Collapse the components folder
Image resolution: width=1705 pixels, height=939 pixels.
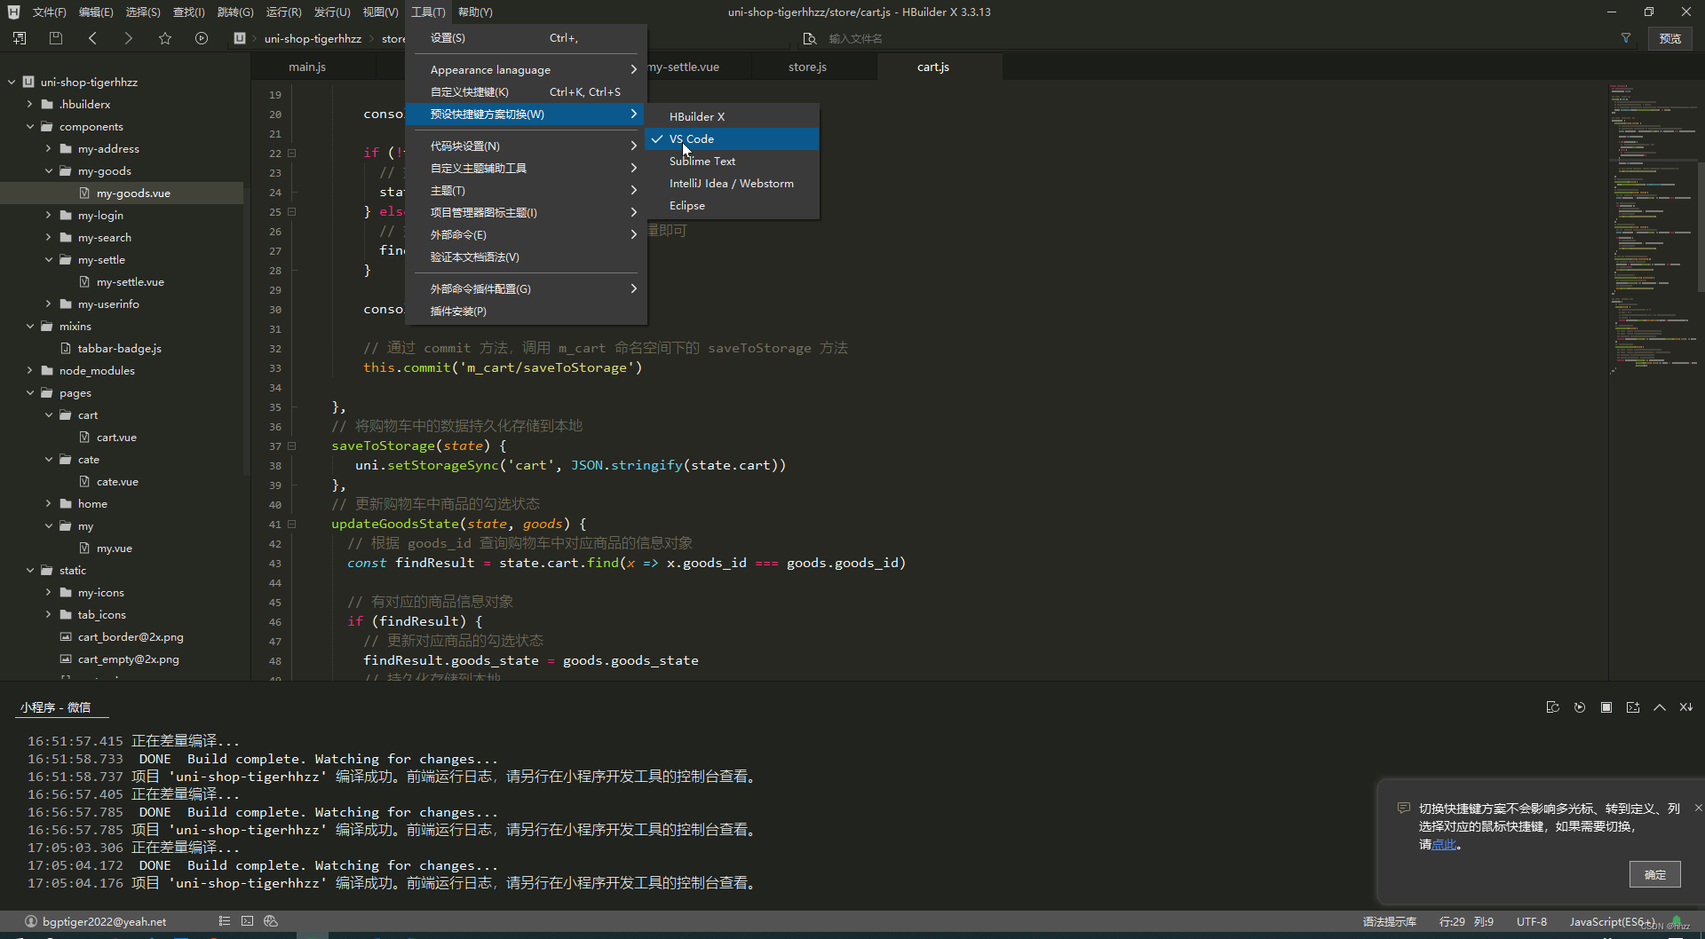pyautogui.click(x=30, y=126)
